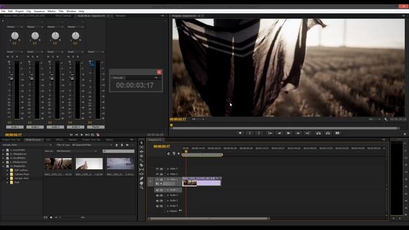409x230 pixels.
Task: Add a marker in Program monitor
Action: 240,134
